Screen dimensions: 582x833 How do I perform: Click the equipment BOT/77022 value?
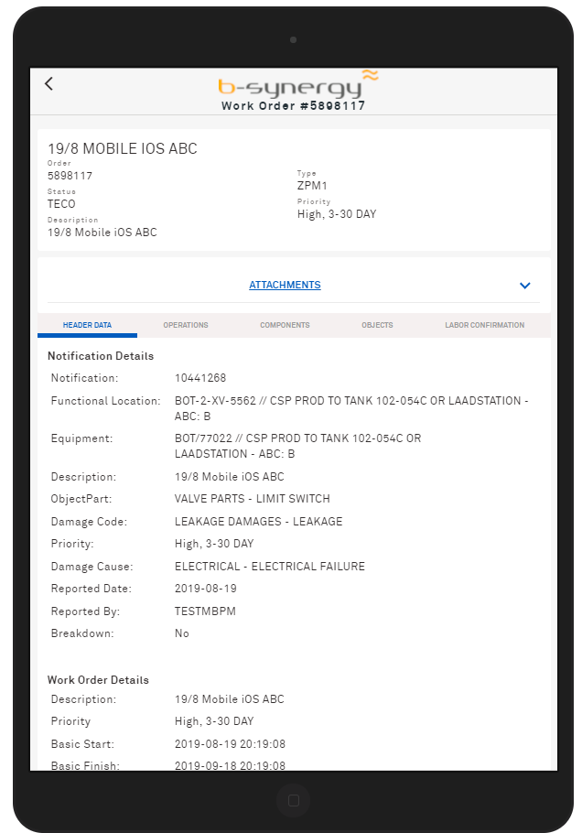(x=298, y=446)
